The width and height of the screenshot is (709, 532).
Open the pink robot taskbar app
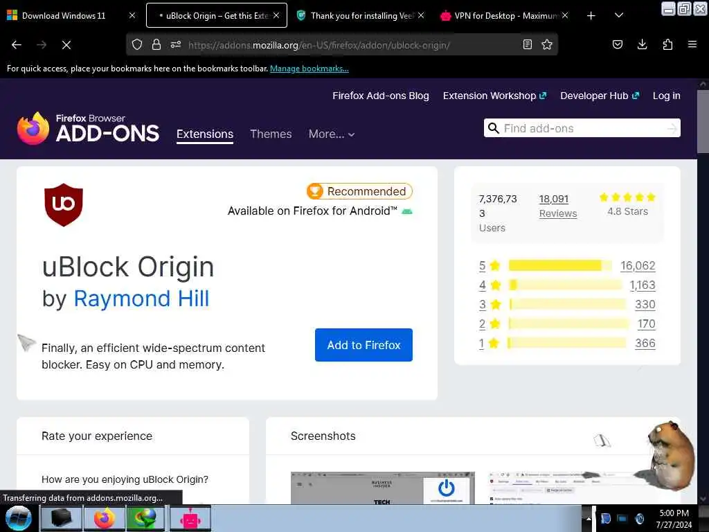[x=190, y=518]
